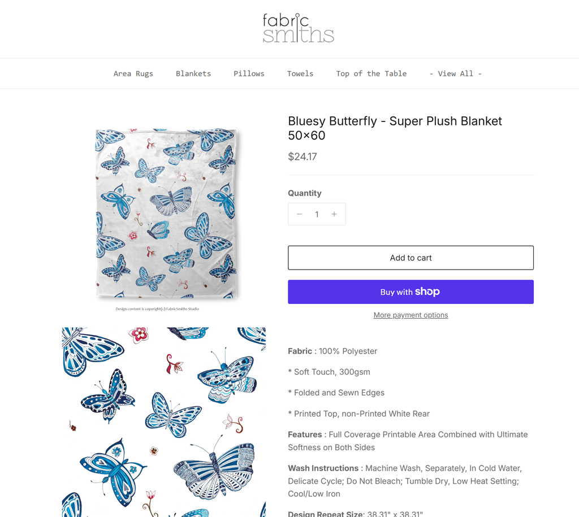Click the design copyright caption
This screenshot has width=579, height=517.
click(157, 309)
